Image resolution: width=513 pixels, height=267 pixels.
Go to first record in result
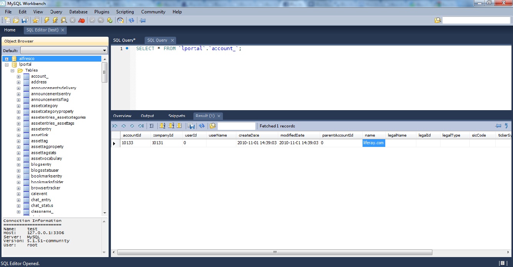pos(115,126)
